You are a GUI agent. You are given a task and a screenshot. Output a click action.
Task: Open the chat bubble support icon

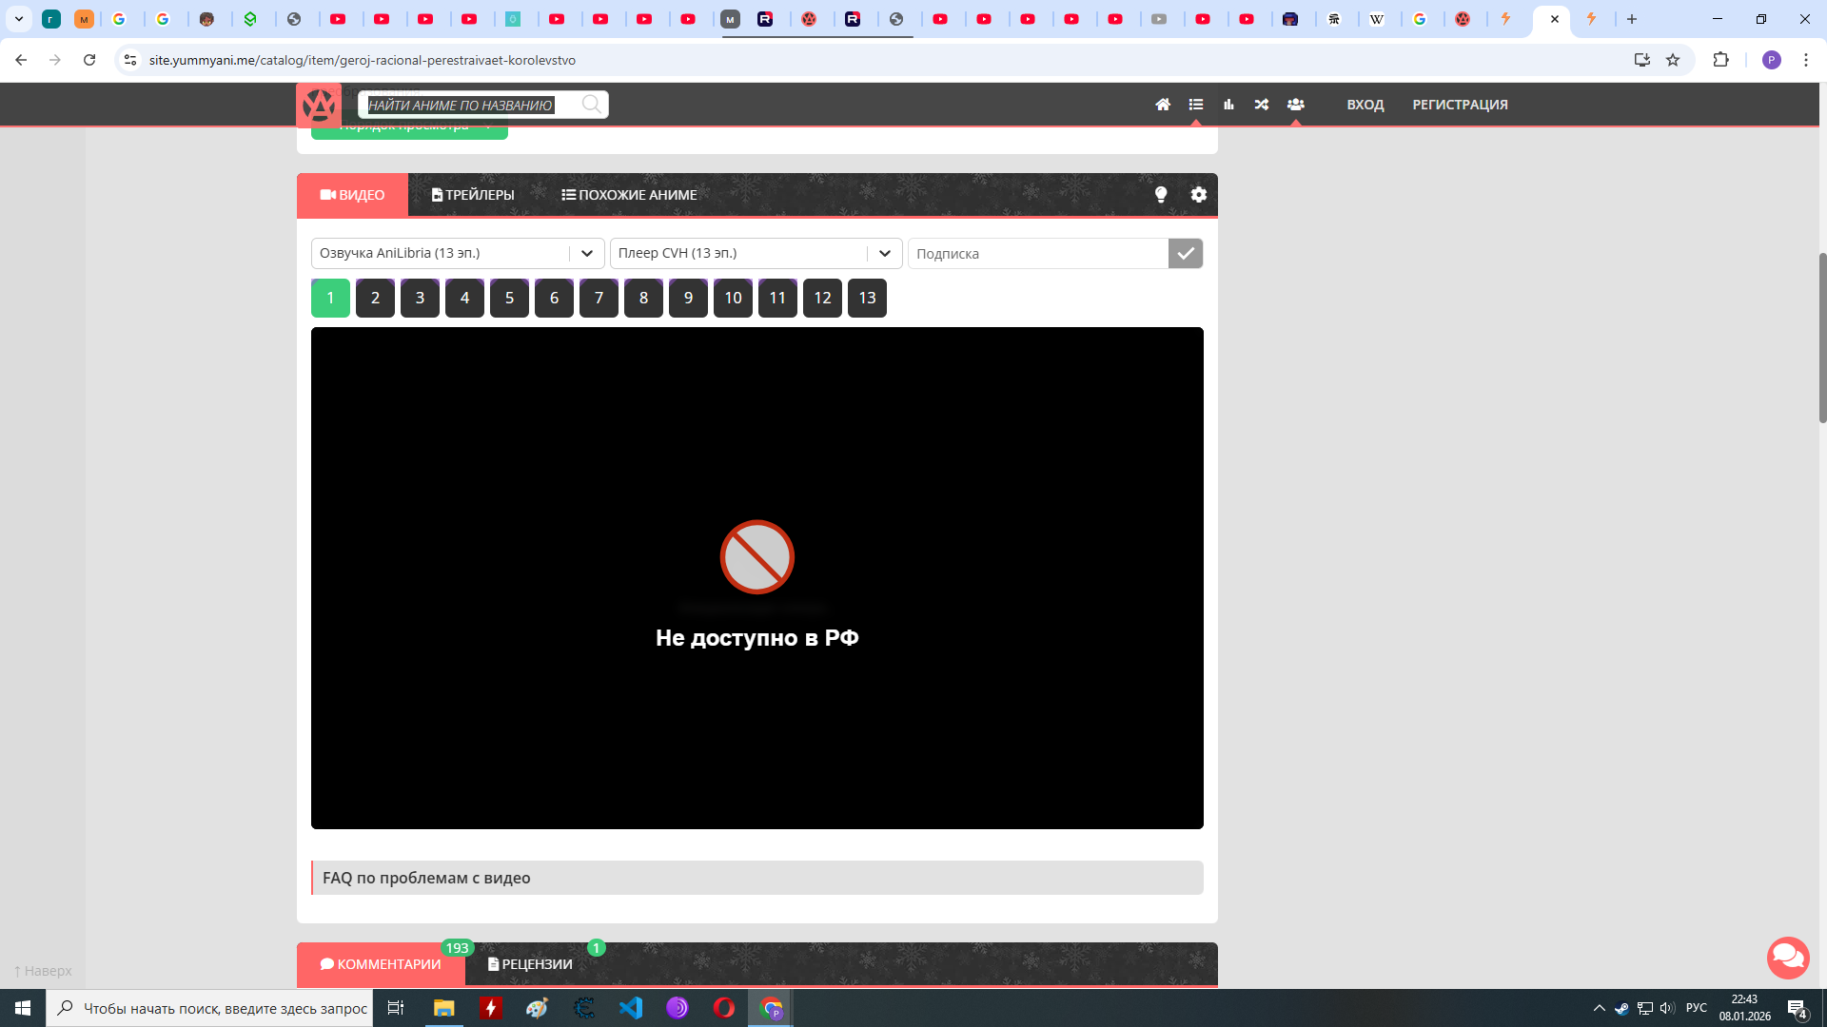1787,957
